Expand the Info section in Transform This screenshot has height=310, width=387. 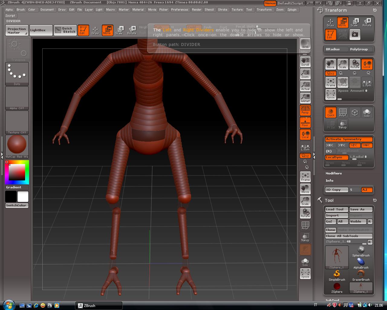[x=329, y=181]
